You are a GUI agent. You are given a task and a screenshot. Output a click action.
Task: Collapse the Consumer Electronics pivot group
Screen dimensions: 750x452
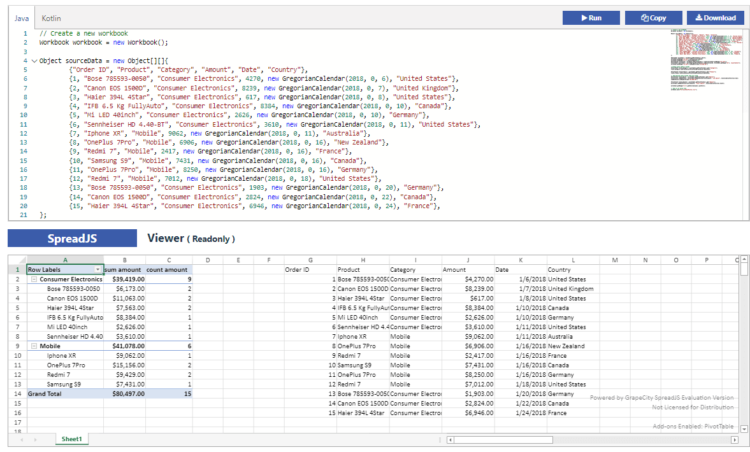pyautogui.click(x=34, y=279)
